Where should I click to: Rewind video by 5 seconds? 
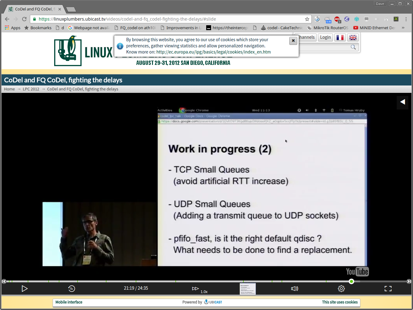pyautogui.click(x=71, y=288)
